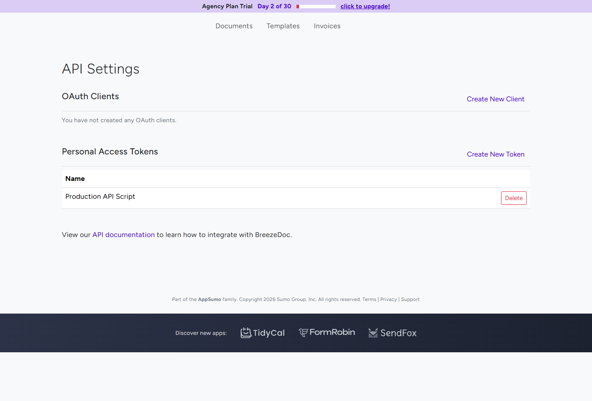Click the API Settings heading
Image resolution: width=592 pixels, height=401 pixels.
101,69
